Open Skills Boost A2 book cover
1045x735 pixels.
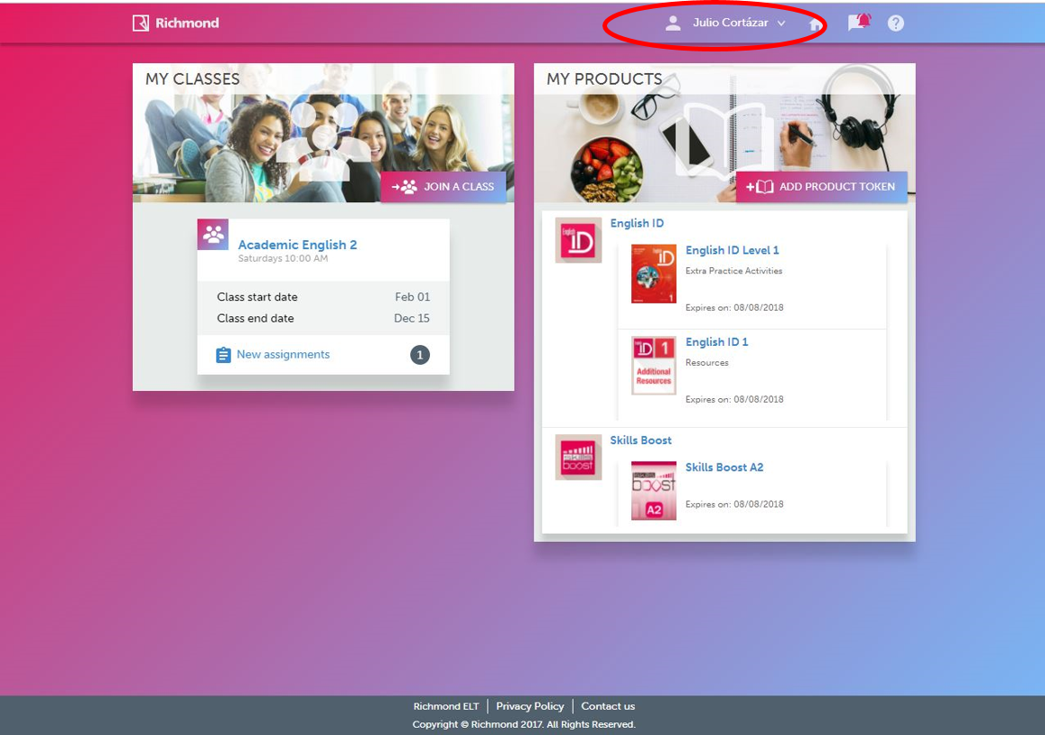(x=654, y=491)
